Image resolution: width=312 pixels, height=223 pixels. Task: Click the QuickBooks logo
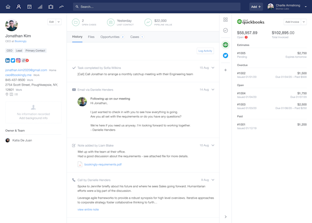pyautogui.click(x=251, y=22)
